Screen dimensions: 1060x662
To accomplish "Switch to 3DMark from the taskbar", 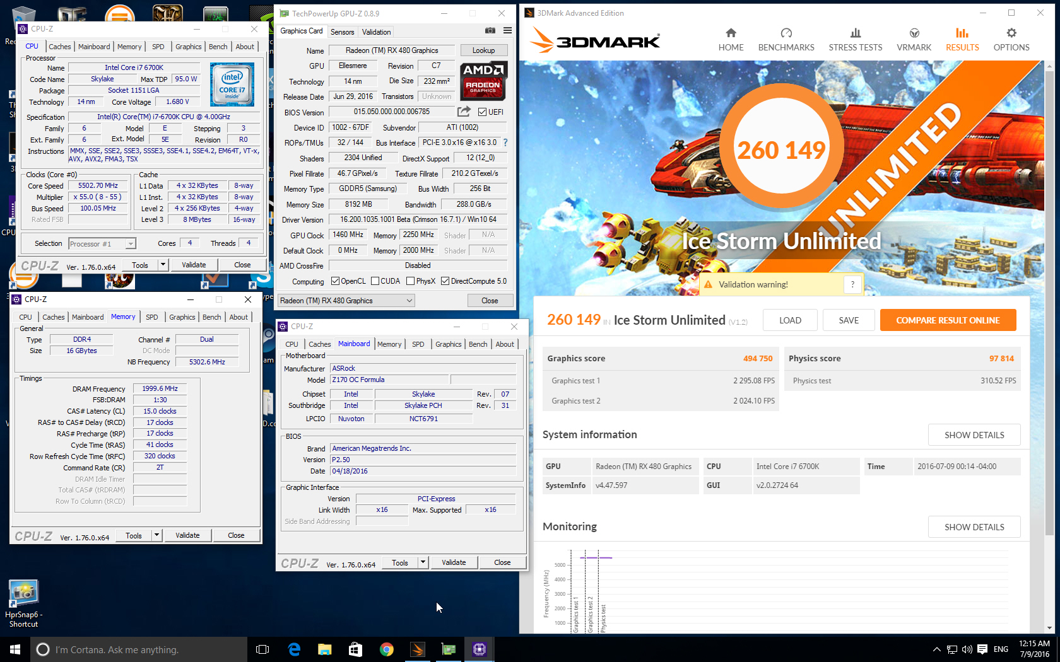I will pos(417,649).
